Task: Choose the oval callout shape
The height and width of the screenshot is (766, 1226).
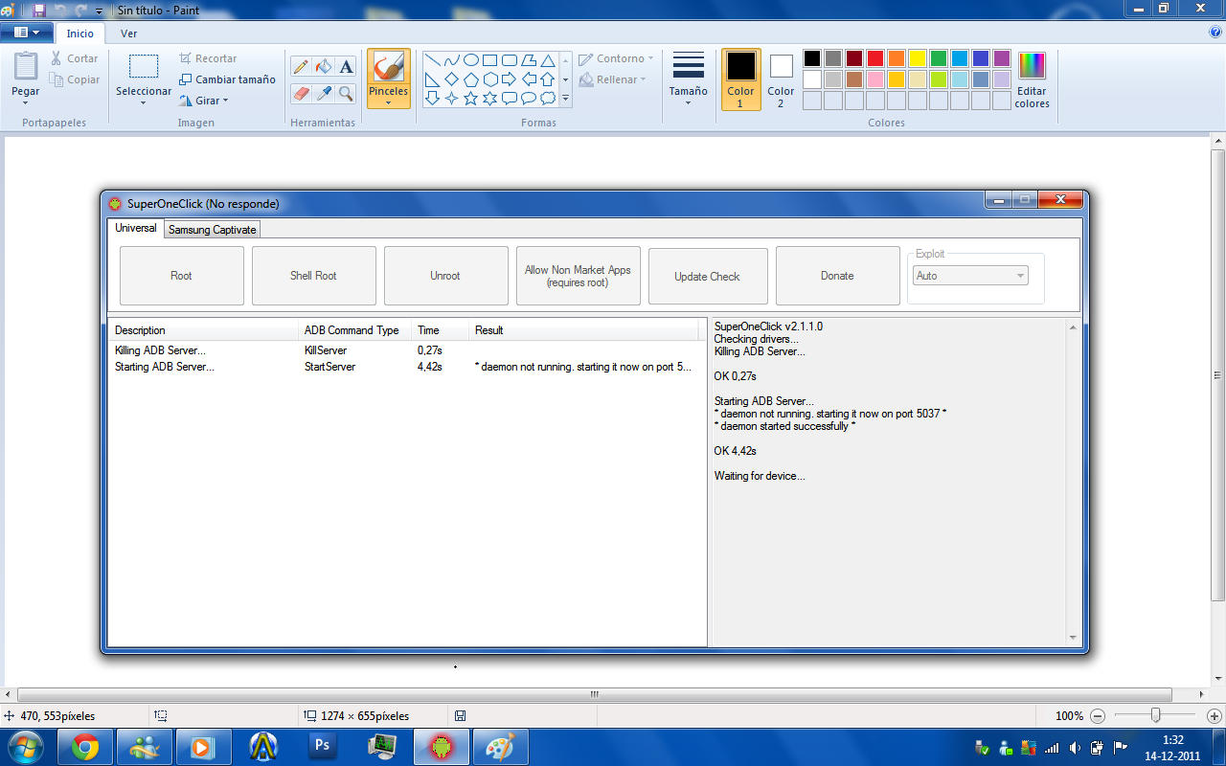Action: coord(528,98)
